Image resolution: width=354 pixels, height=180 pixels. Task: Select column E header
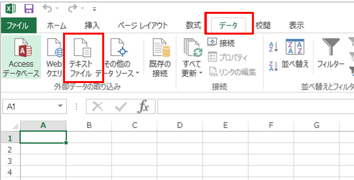[x=225, y=126]
